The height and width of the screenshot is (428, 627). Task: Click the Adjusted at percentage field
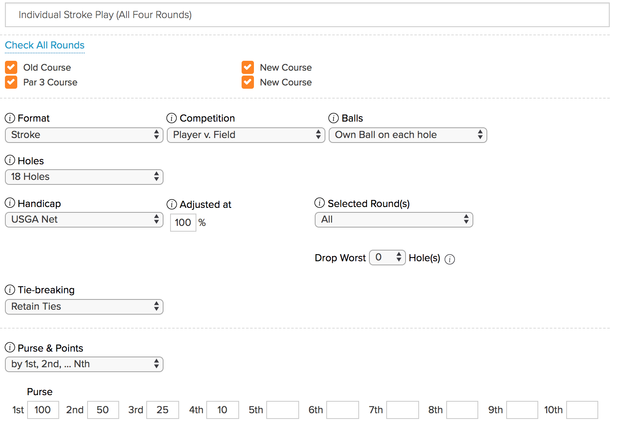[183, 223]
